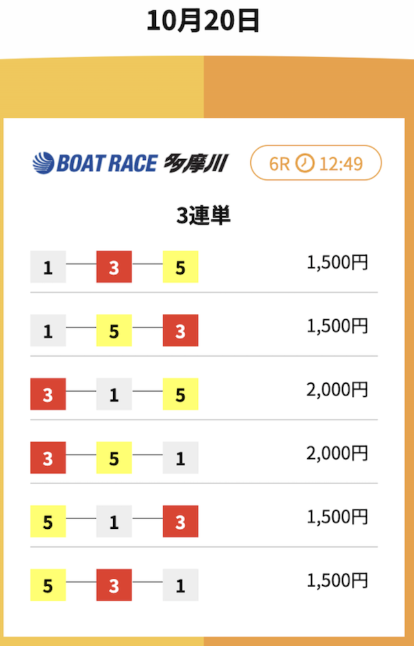This screenshot has width=414, height=646.
Task: Select white 1 box ending 3-5-1 row
Action: [180, 458]
